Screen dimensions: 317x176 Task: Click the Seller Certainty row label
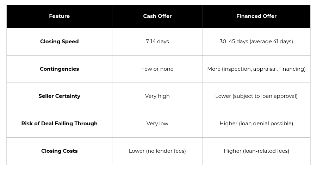click(x=59, y=96)
